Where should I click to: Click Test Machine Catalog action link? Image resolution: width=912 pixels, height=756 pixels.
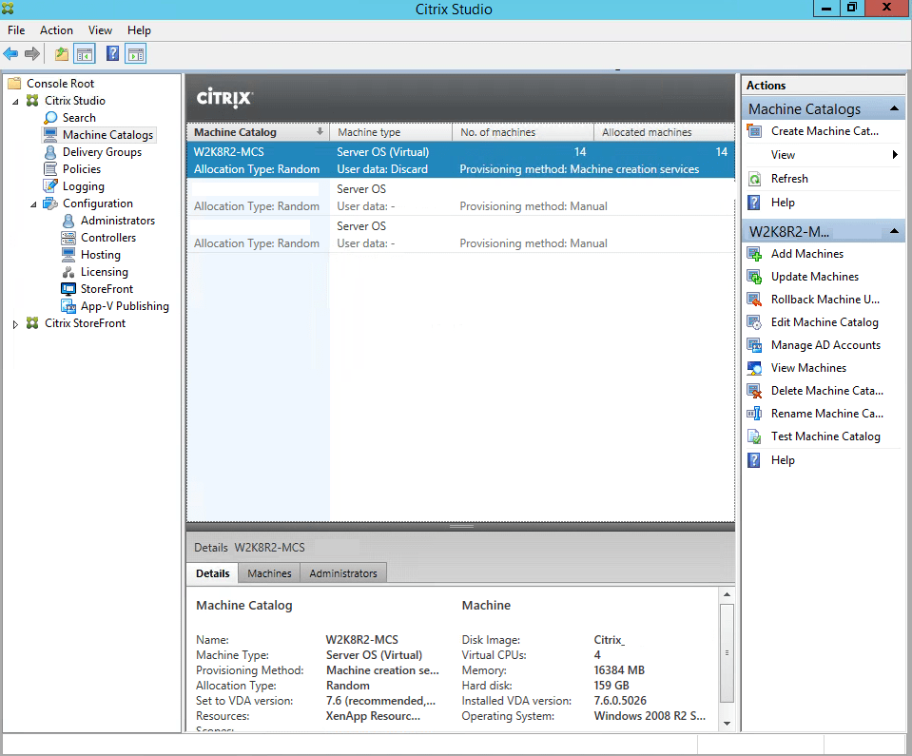825,436
